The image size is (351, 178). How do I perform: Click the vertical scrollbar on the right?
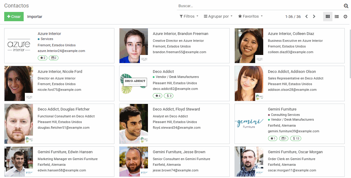[x=350, y=53]
